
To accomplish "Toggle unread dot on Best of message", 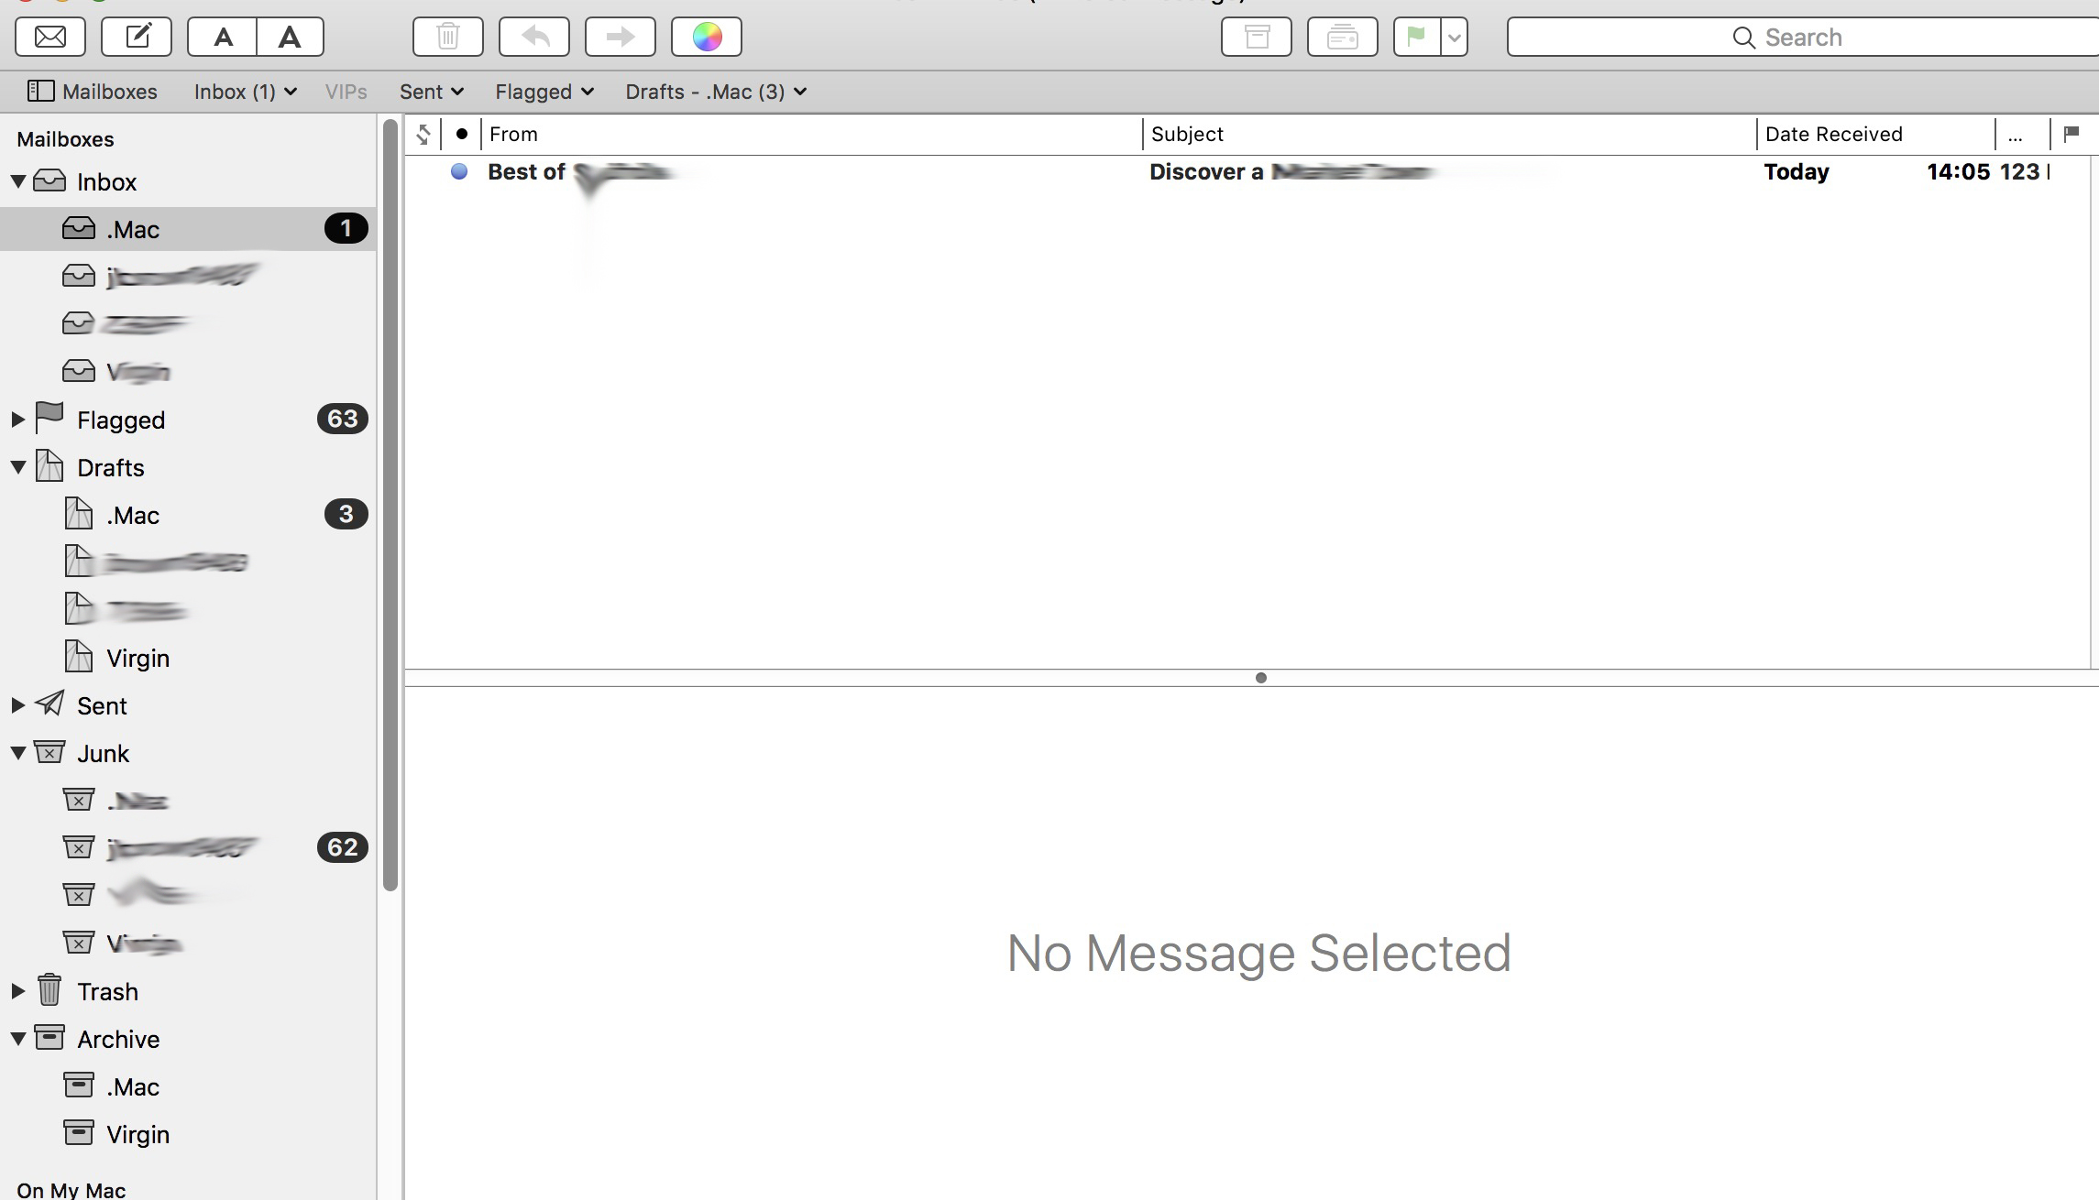I will pyautogui.click(x=459, y=171).
